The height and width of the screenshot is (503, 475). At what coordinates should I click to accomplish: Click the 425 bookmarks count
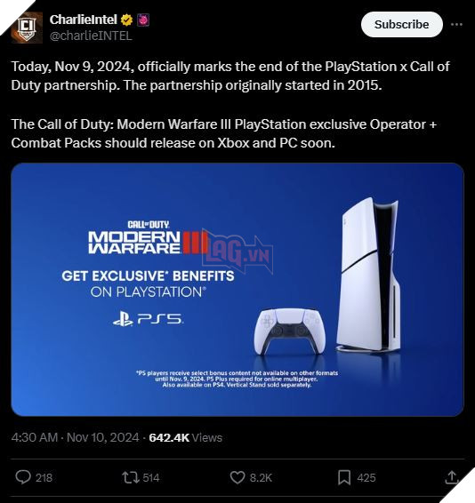pyautogui.click(x=366, y=477)
